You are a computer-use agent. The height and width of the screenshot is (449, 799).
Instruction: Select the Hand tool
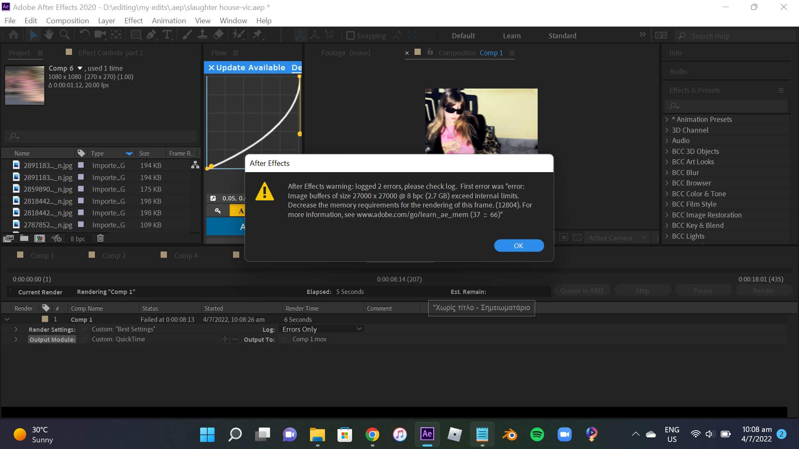pos(49,35)
